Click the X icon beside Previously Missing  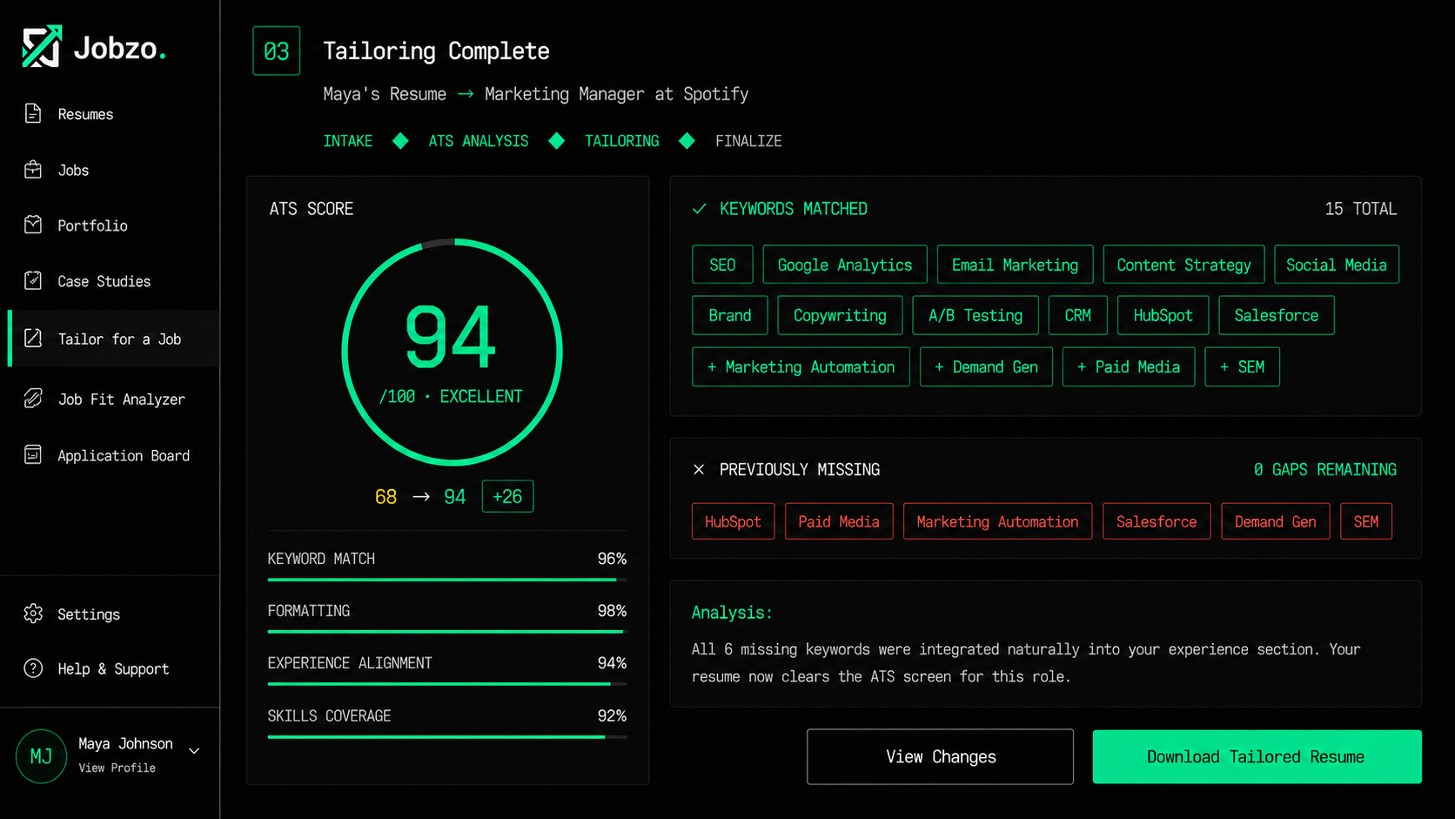(699, 469)
